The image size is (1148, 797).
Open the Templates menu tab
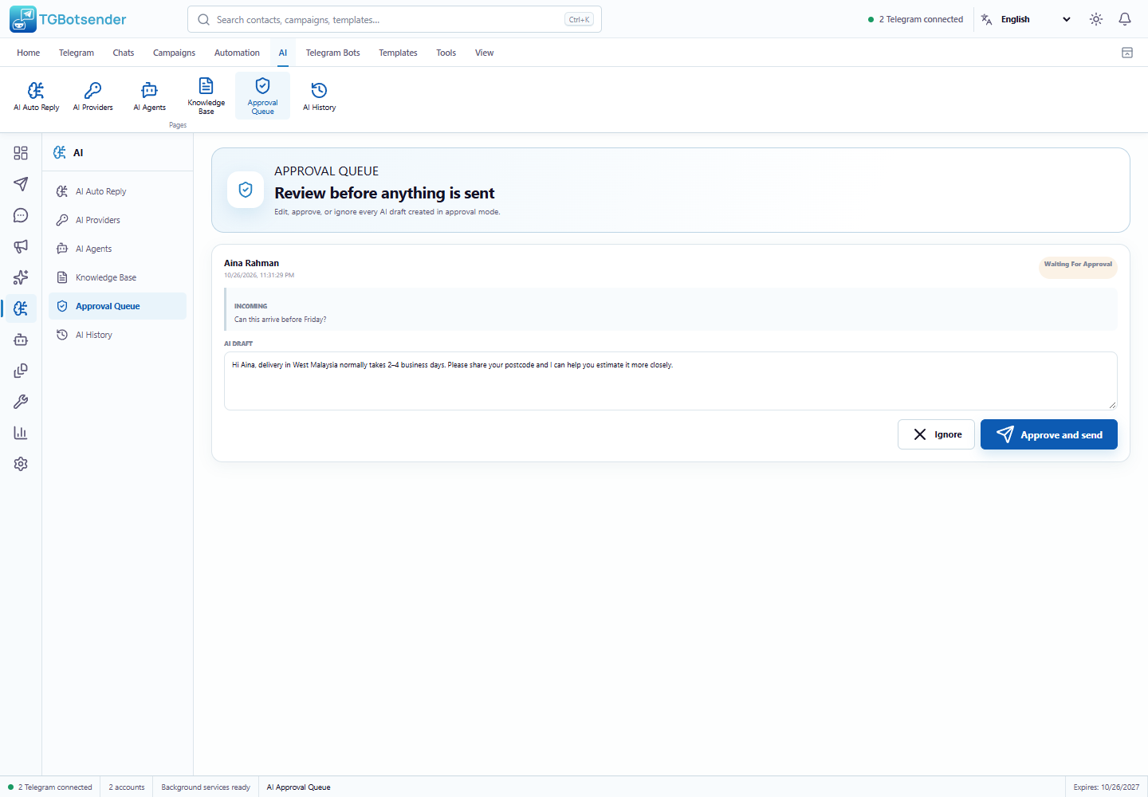pyautogui.click(x=398, y=53)
